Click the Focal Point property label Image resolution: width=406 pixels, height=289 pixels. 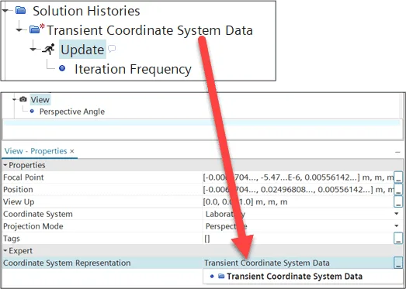tap(23, 177)
